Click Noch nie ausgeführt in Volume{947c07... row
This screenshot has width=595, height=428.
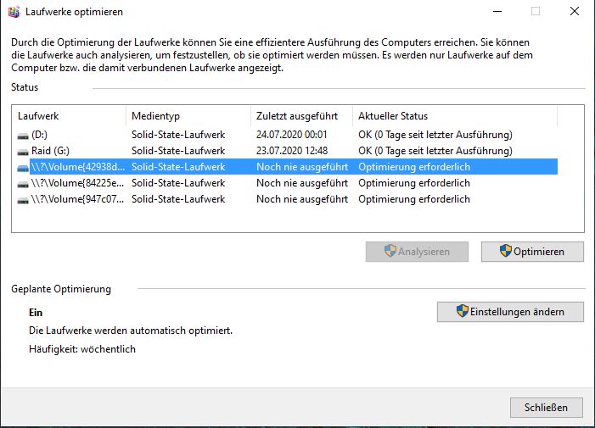tap(302, 199)
